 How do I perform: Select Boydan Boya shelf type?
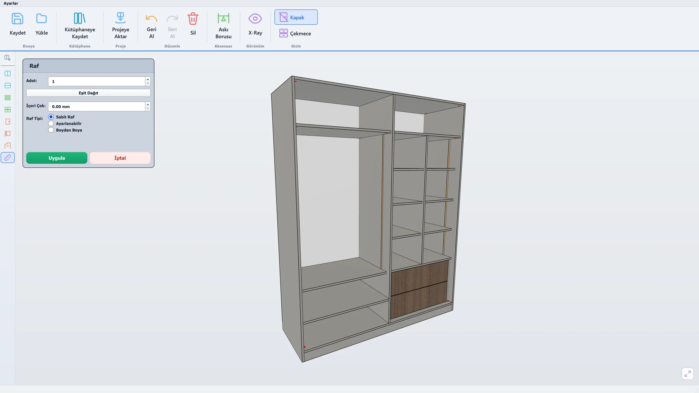coord(51,130)
